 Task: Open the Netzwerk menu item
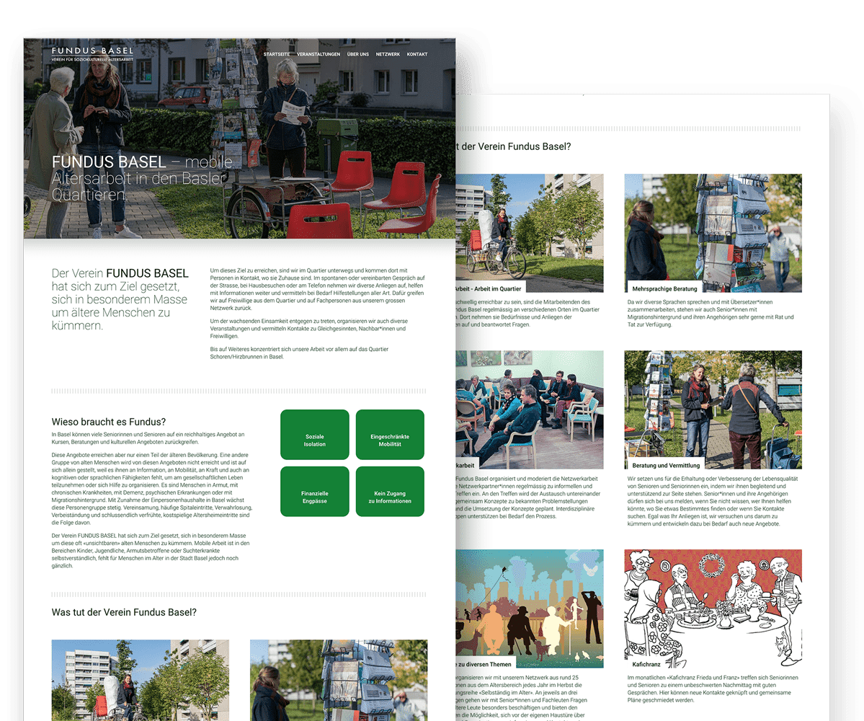(388, 54)
